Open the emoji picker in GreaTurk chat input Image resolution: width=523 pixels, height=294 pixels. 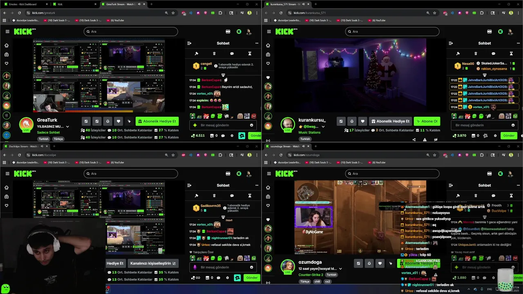252,125
